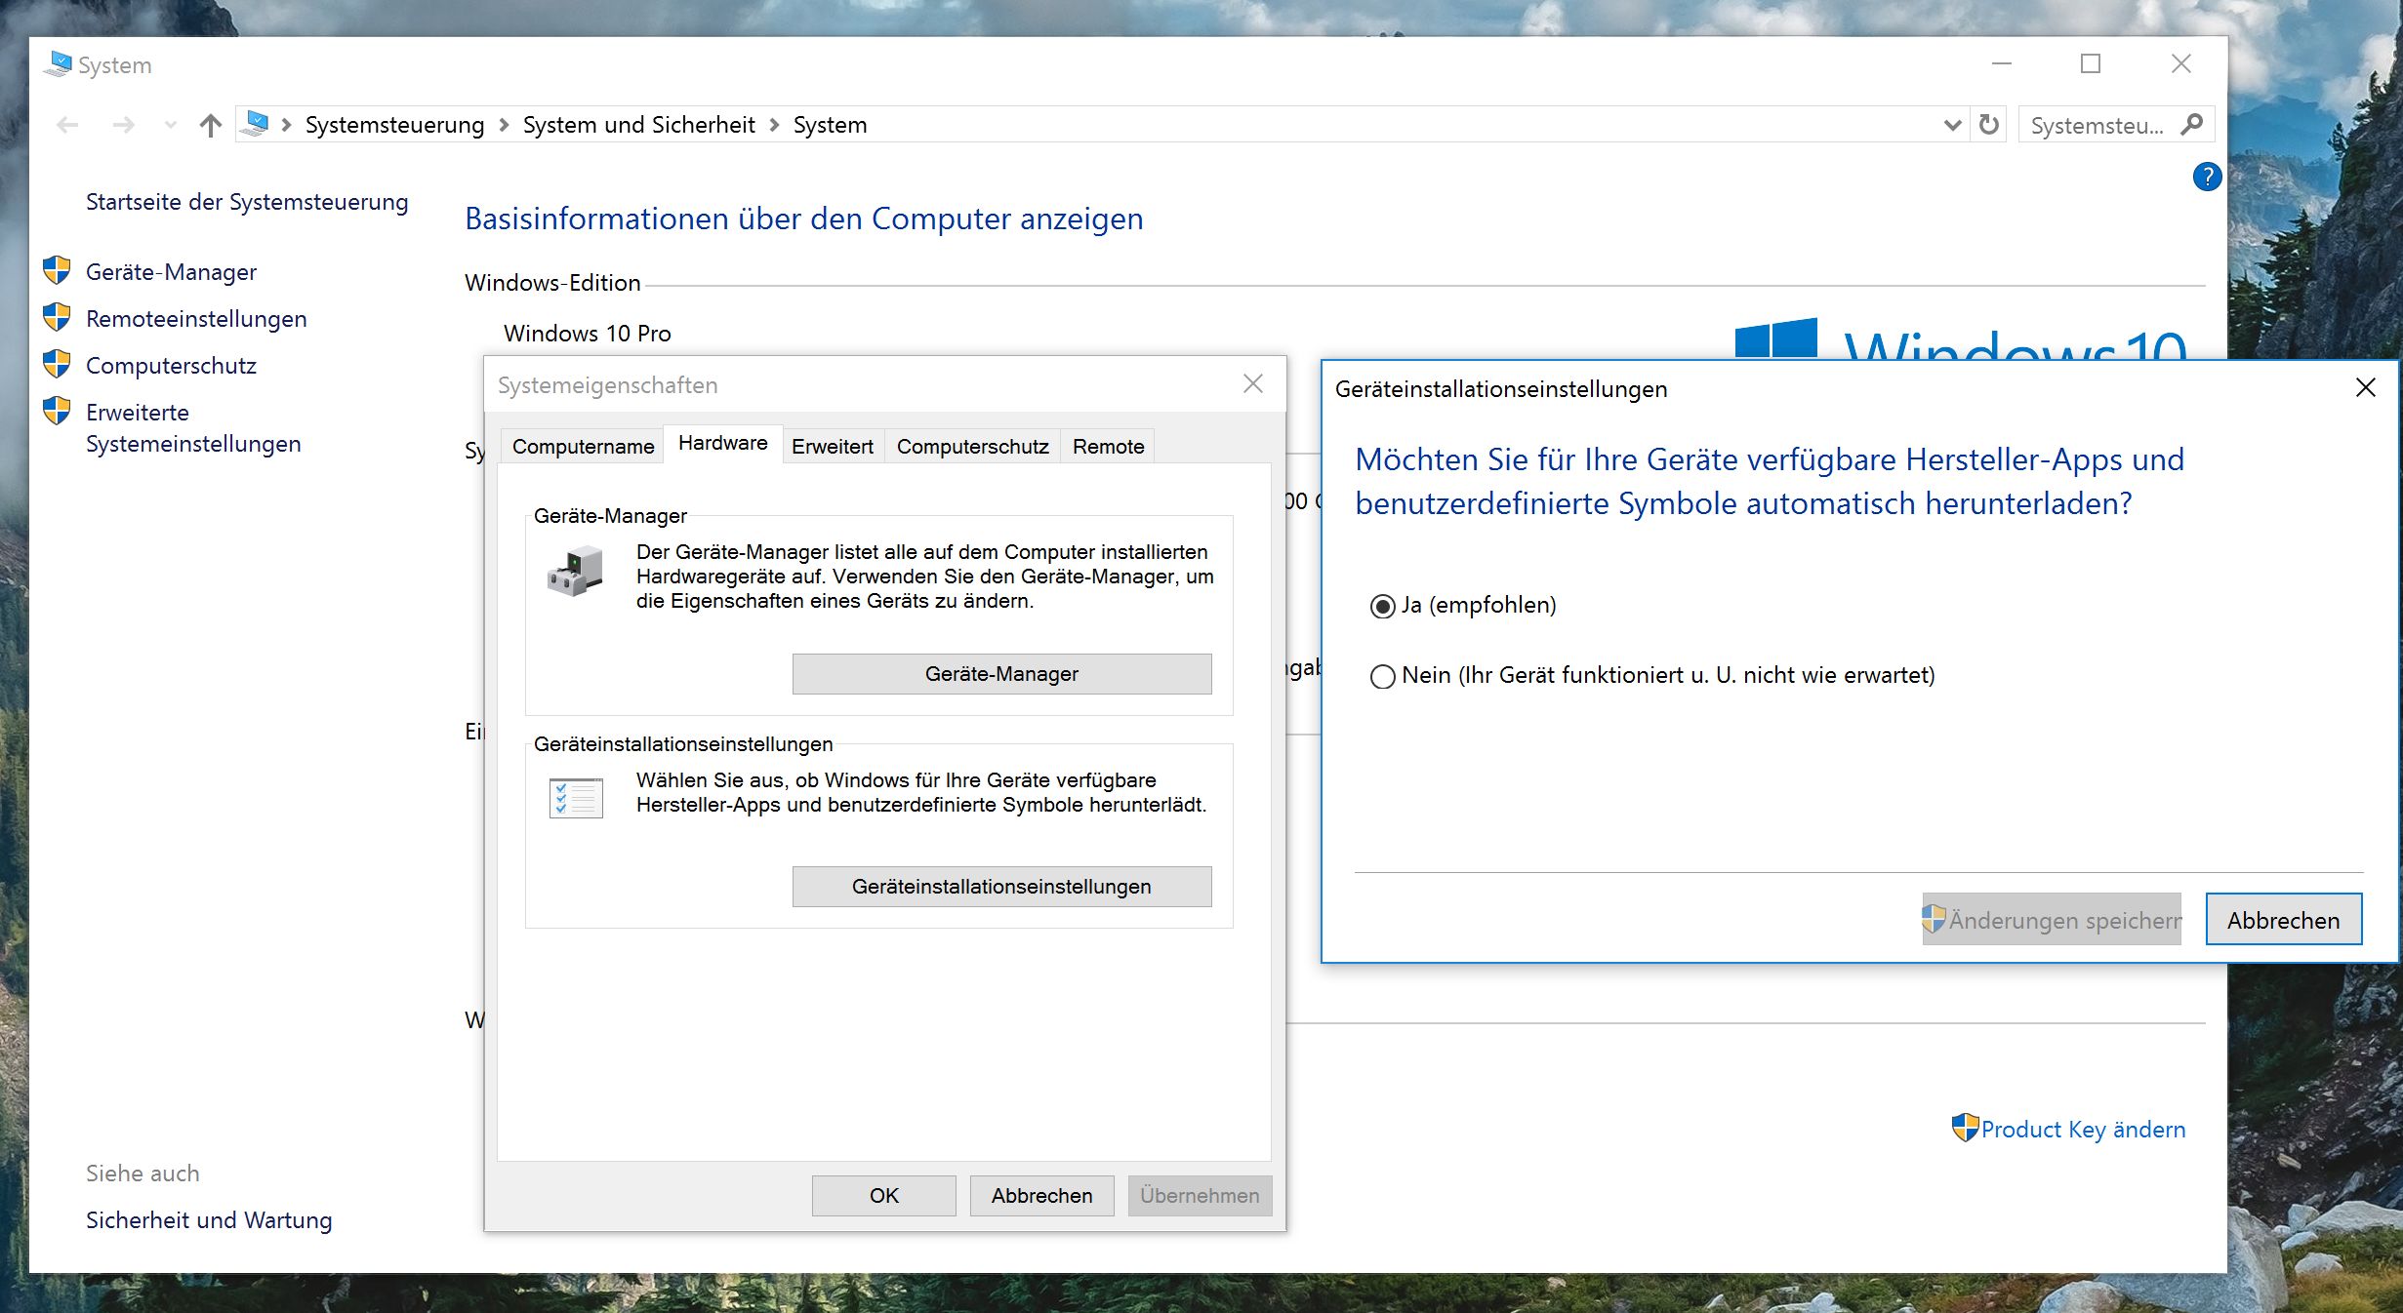Switch to the Computerschutz tab
Screen dimensions: 2403x1313
tap(972, 446)
